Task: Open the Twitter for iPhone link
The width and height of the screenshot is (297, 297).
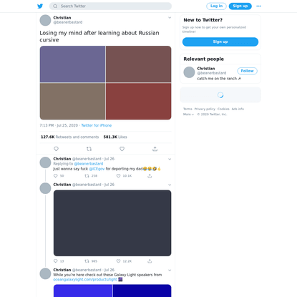Action: pos(97,125)
